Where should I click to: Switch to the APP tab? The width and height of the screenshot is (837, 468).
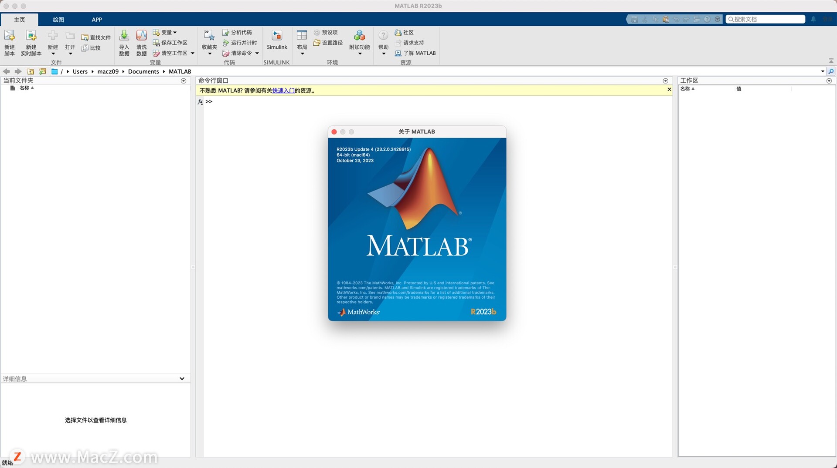coord(97,20)
